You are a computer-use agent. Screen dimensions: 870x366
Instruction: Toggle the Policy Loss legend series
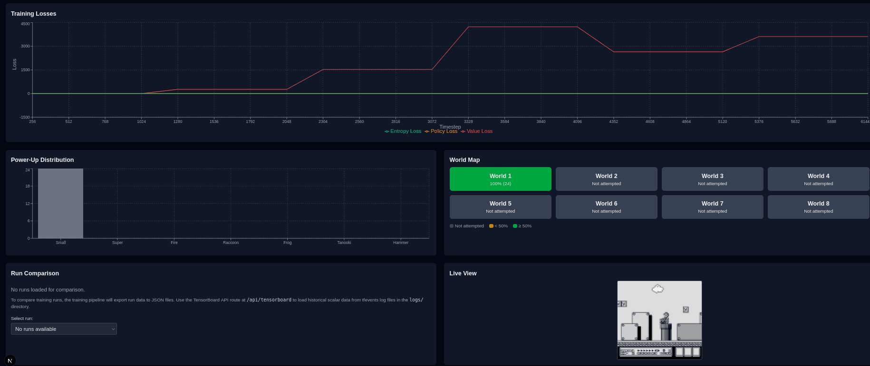(441, 131)
